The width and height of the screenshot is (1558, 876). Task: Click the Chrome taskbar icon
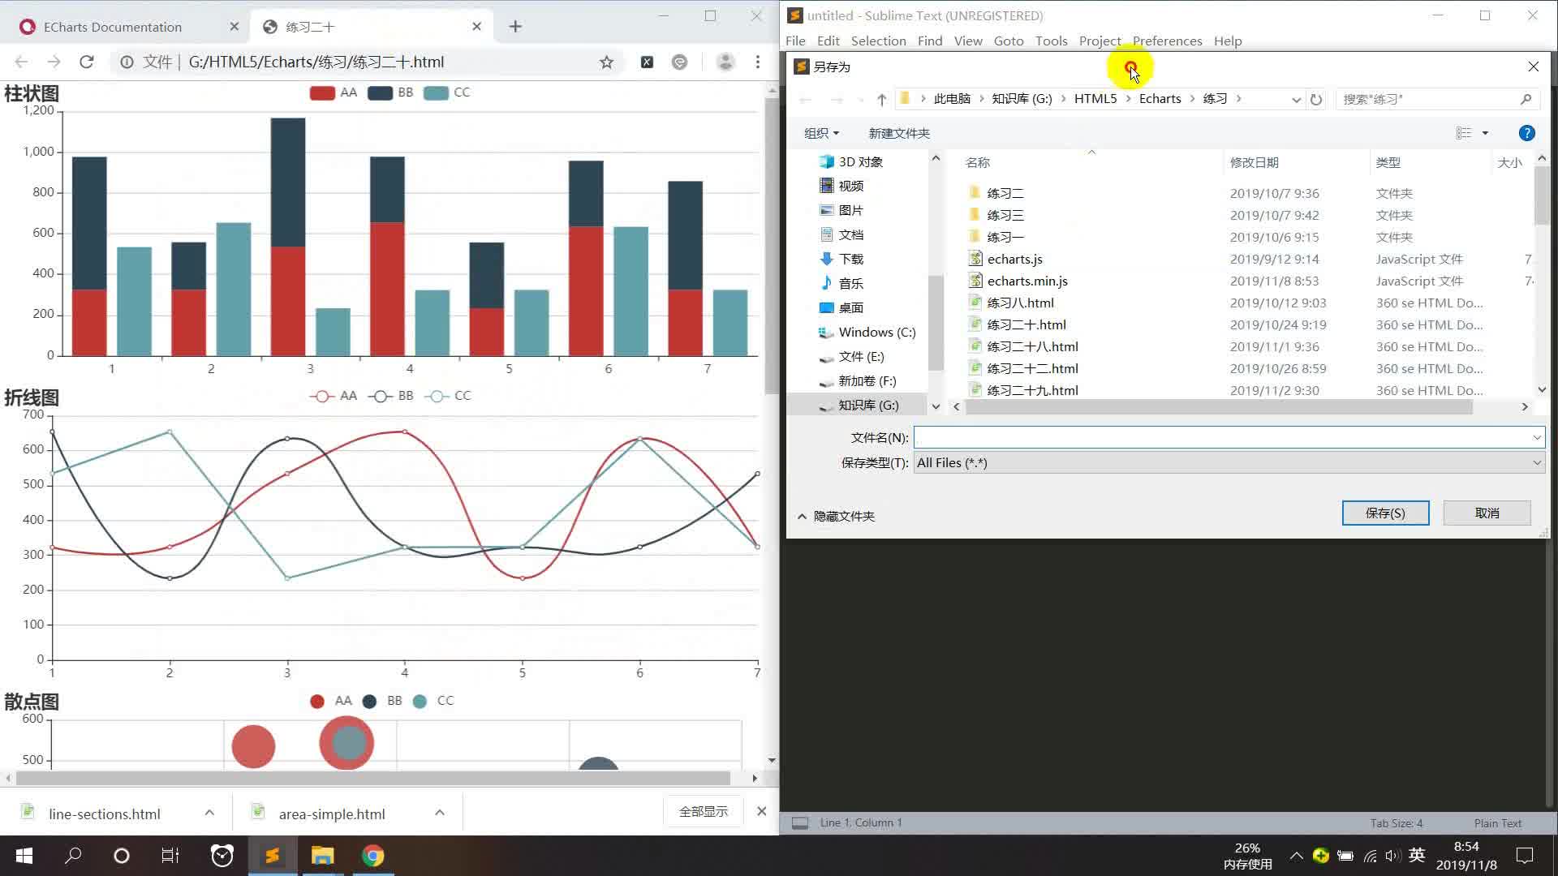372,856
